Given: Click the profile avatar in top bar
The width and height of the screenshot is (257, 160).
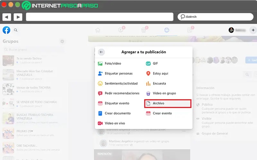Looking at the screenshot, I should pyautogui.click(x=231, y=30).
